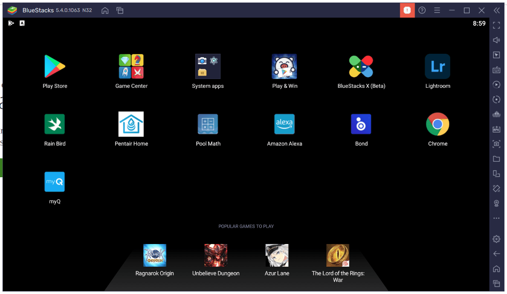Open the Chrome browser
Viewport: 507px width, 294px height.
(438, 124)
